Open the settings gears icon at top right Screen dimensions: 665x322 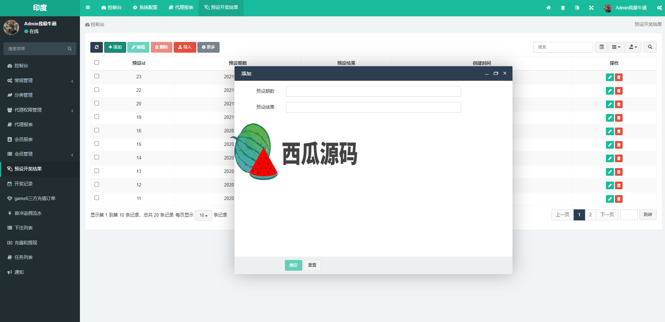point(659,8)
